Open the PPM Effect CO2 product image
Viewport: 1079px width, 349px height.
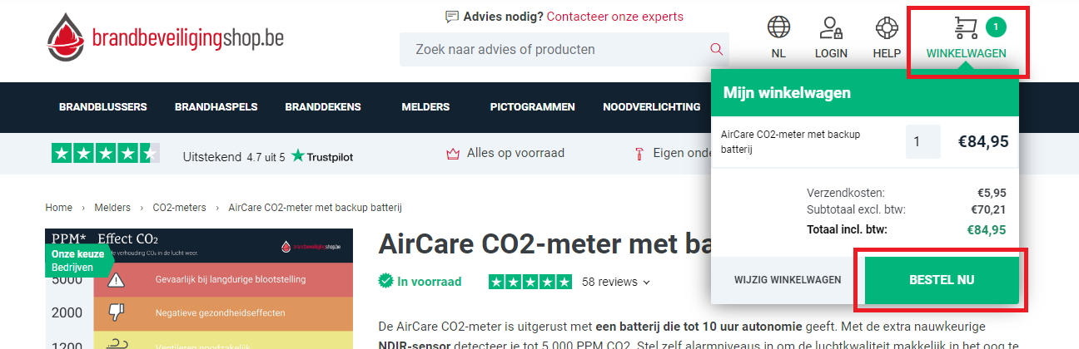(199, 289)
